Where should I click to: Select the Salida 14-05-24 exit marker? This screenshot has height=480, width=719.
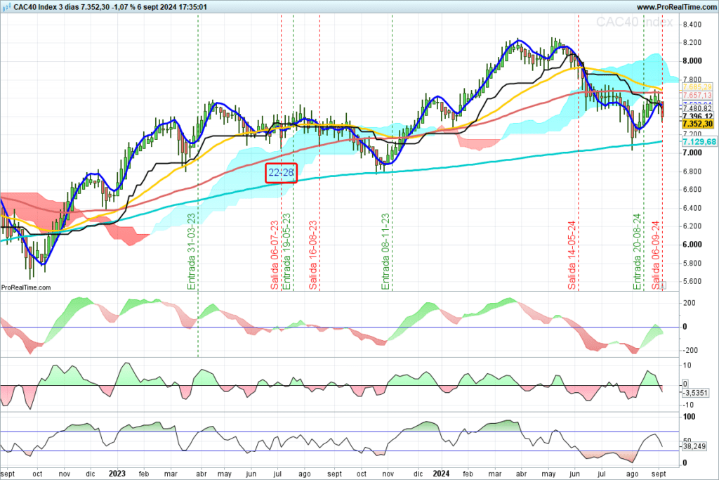[x=572, y=255]
